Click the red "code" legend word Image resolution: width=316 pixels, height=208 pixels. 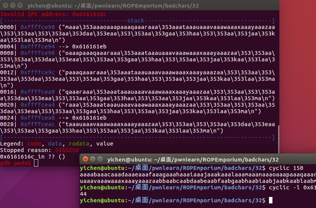pyautogui.click(x=34, y=144)
